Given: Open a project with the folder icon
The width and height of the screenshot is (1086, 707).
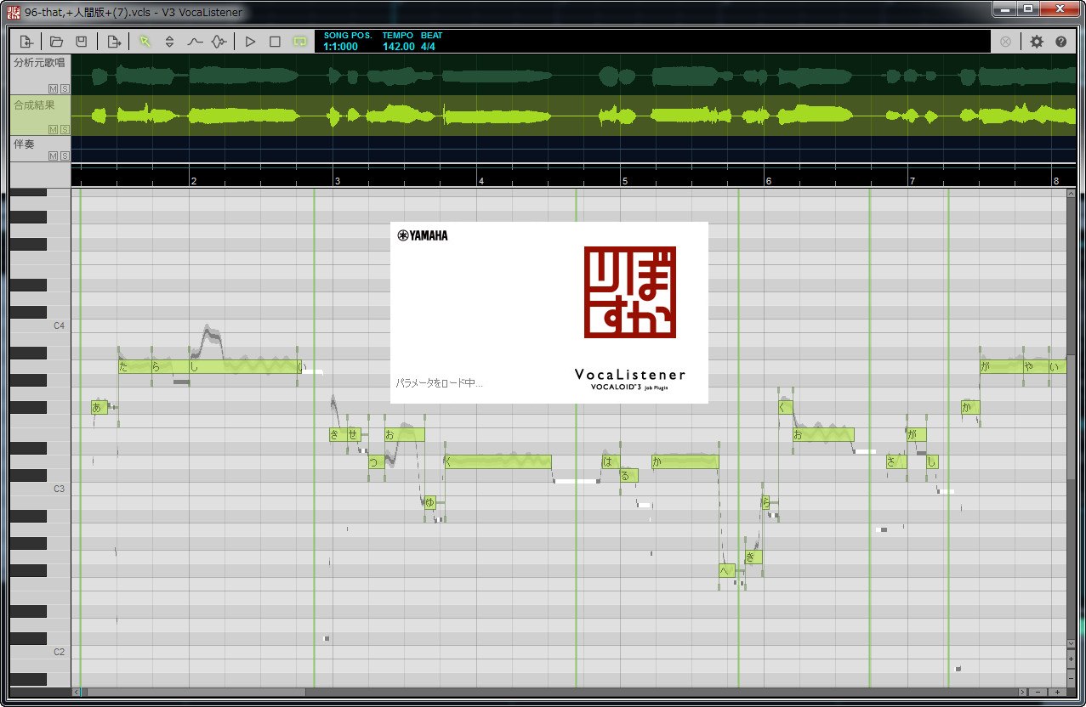Looking at the screenshot, I should pos(57,41).
